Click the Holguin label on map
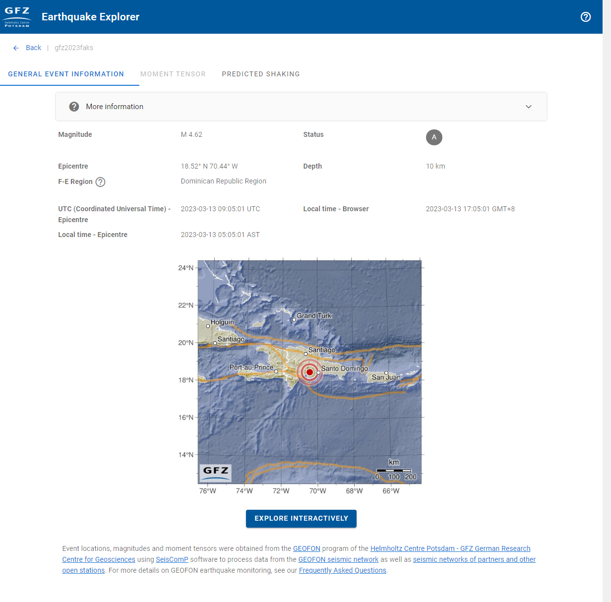 222,322
